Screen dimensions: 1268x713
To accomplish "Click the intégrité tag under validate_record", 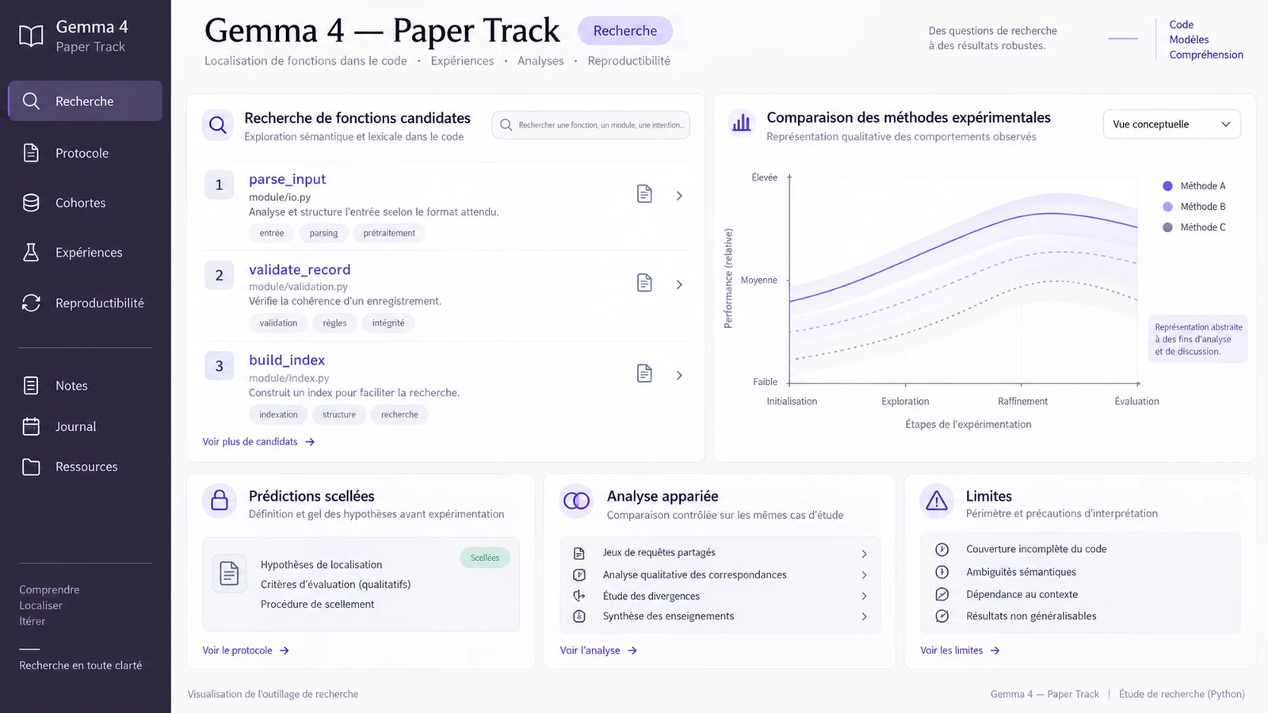I will click(388, 323).
